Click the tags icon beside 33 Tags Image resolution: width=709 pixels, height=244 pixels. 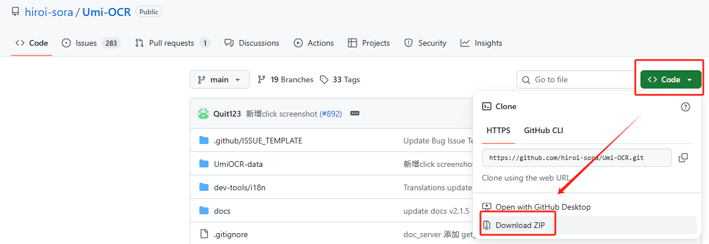(324, 80)
